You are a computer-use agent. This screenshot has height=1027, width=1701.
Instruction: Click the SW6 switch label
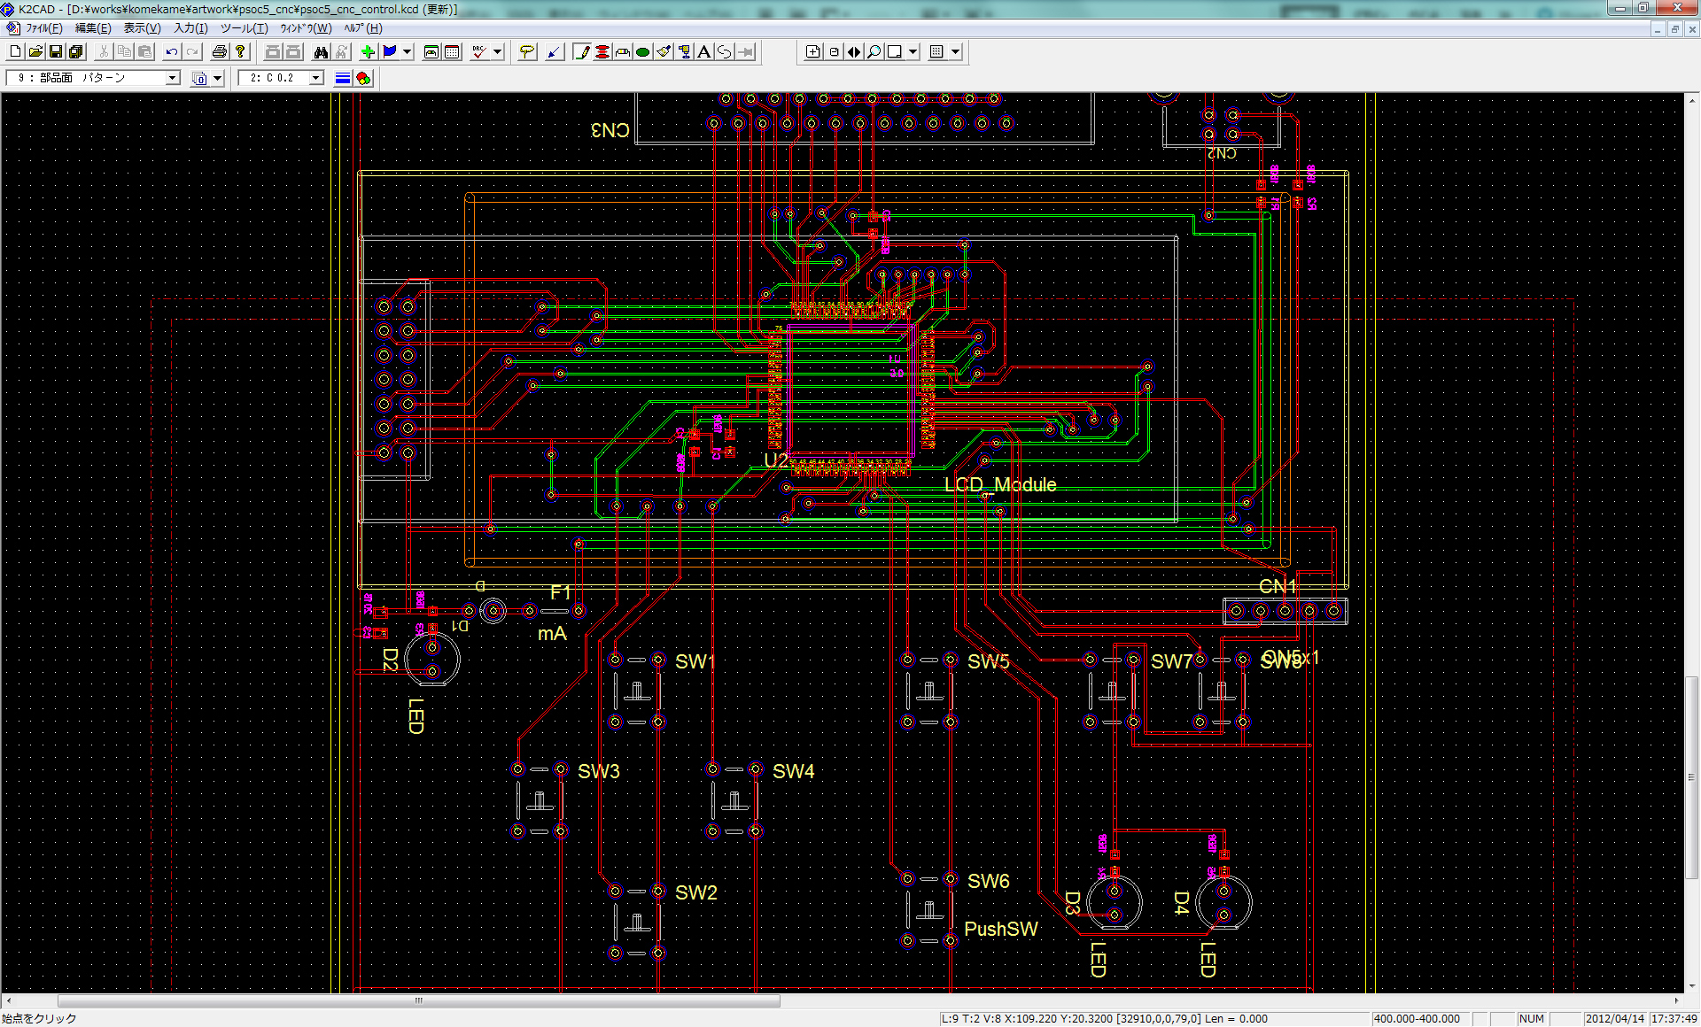989,881
